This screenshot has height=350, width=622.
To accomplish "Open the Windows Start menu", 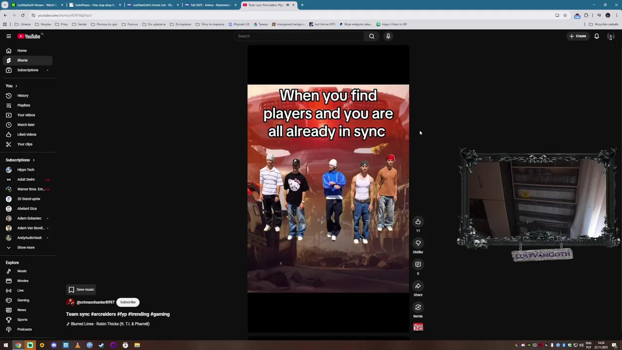I will 6,345.
